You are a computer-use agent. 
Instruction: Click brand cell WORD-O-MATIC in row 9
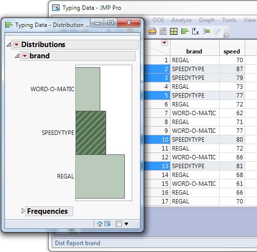tap(195, 131)
